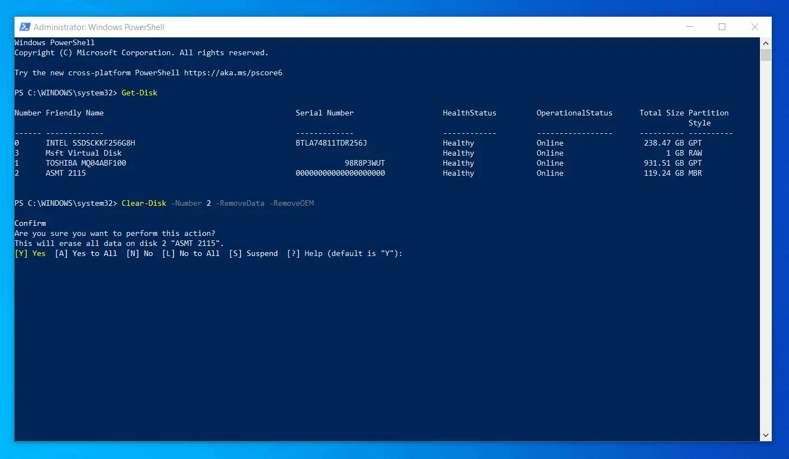Click the "-RemoveData" parameter
Image resolution: width=789 pixels, height=459 pixels.
240,203
